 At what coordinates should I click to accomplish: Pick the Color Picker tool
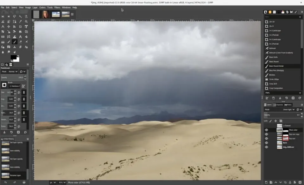(20, 22)
